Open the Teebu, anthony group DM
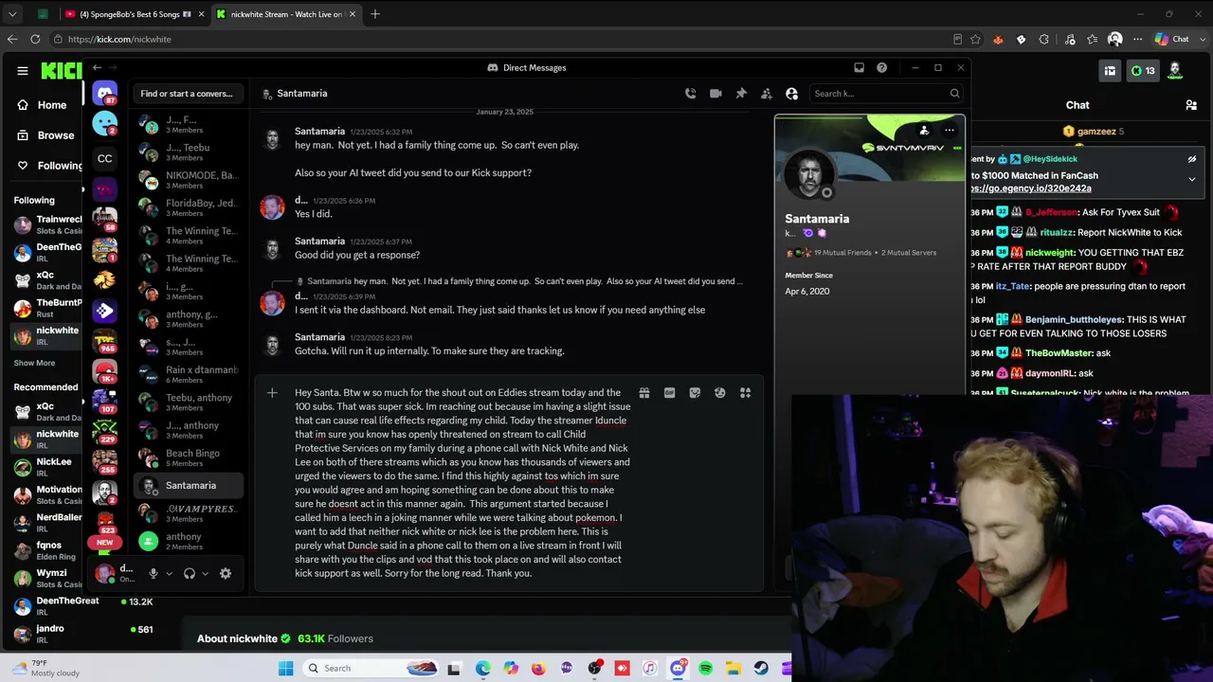The image size is (1213, 682). [x=189, y=403]
